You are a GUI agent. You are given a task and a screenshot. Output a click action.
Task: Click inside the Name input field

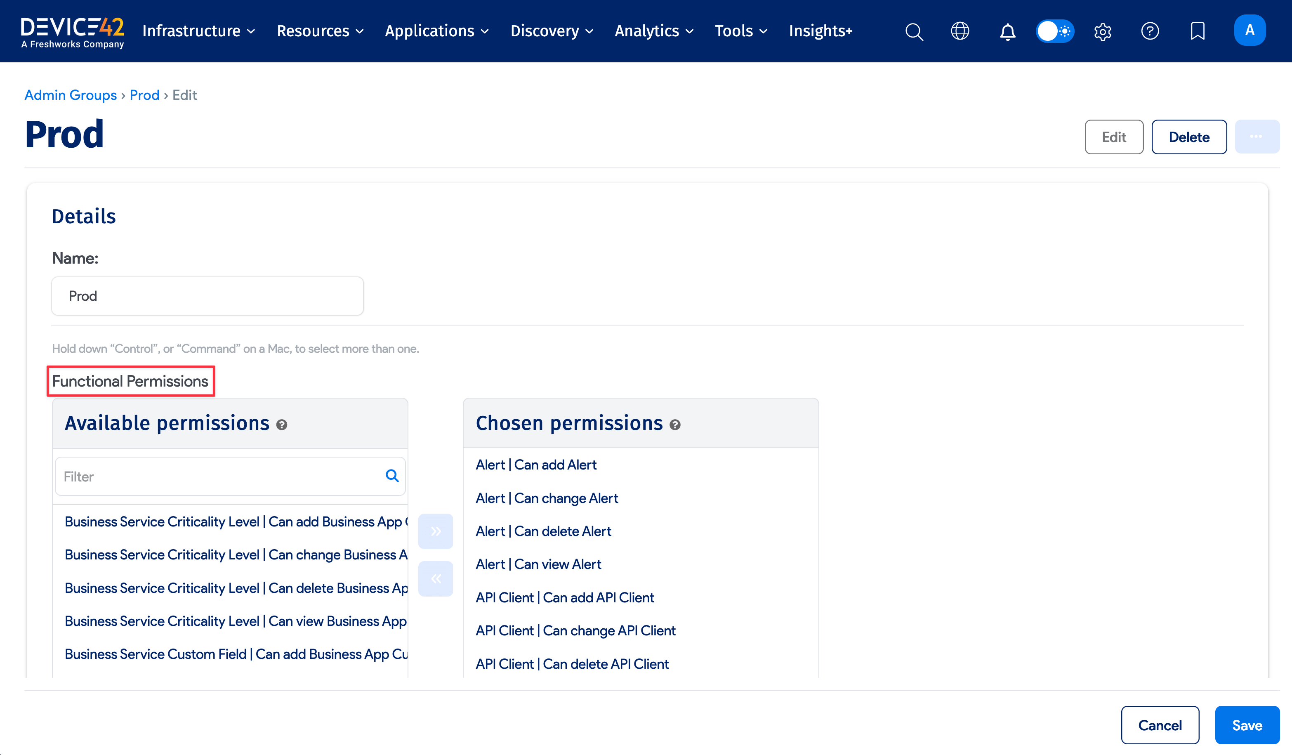coord(207,296)
